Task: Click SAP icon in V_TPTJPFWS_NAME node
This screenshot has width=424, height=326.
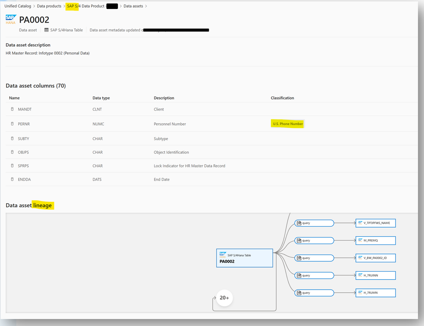Action: [360, 223]
